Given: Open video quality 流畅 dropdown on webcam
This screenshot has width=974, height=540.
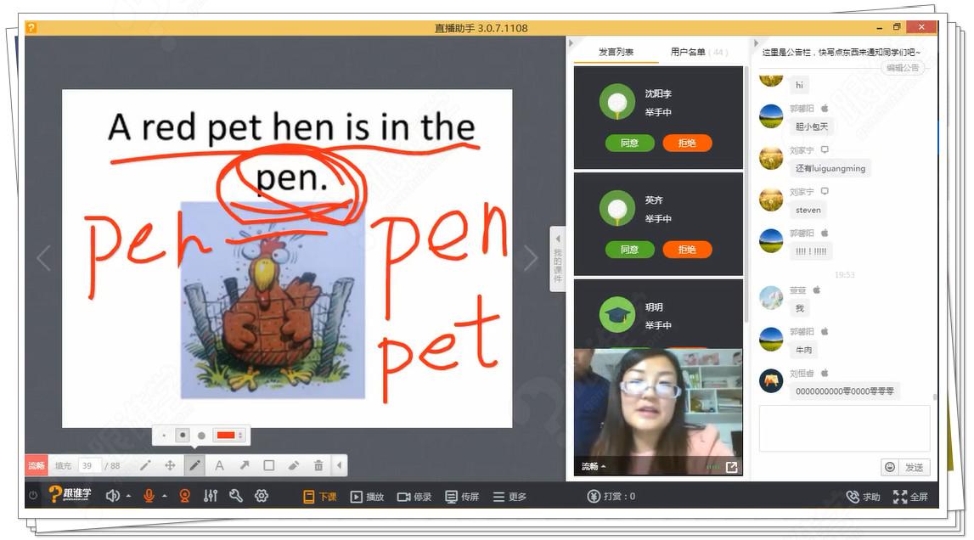Looking at the screenshot, I should 593,467.
